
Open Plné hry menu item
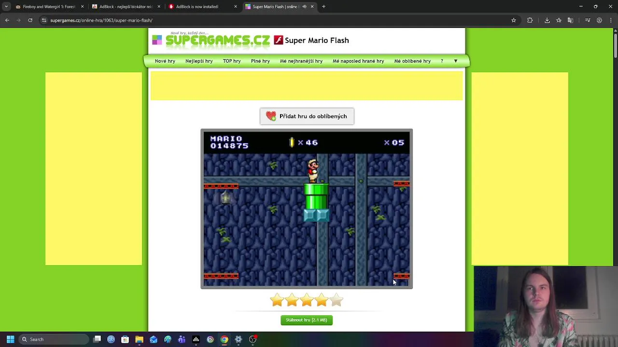pos(260,61)
